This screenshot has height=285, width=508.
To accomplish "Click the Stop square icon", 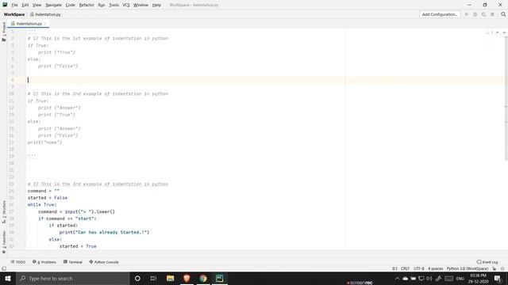I will 492,14.
